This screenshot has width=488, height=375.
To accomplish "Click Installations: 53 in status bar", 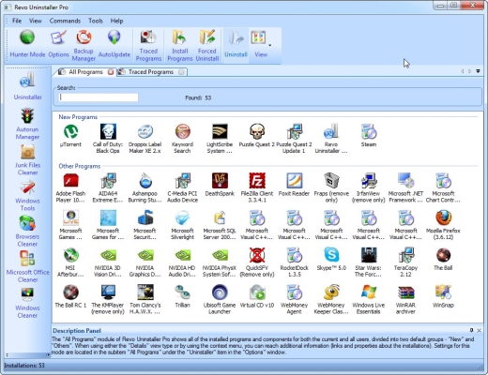I will 24,365.
